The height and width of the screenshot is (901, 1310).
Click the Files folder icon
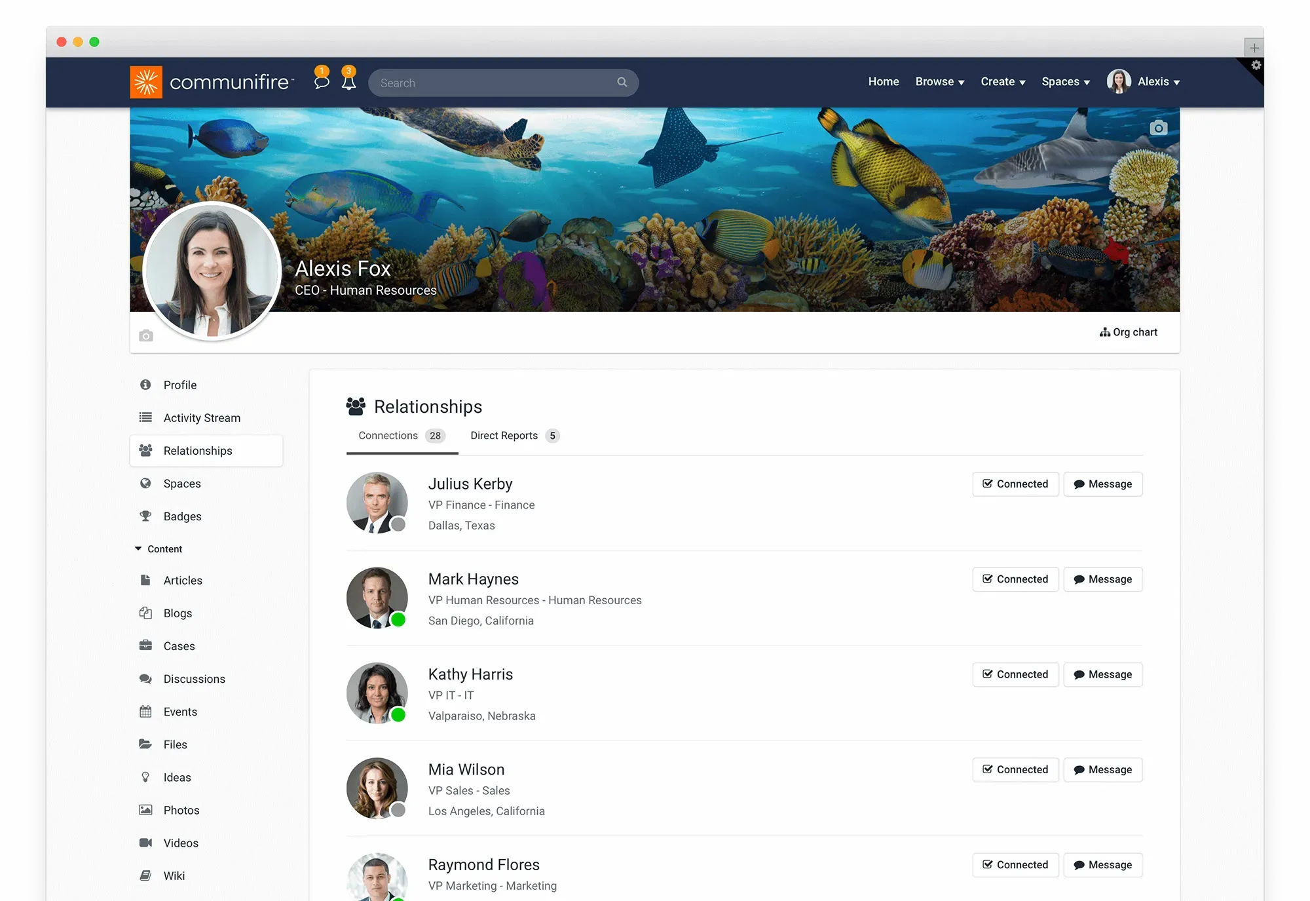coord(145,744)
